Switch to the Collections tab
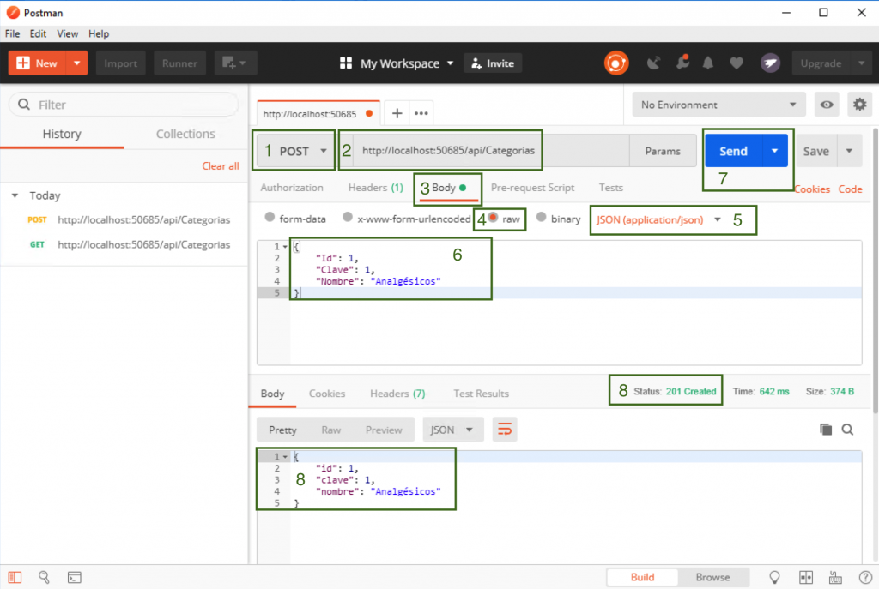Screen dimensions: 879x589 click(185, 134)
